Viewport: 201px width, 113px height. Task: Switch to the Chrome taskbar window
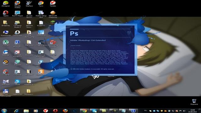pos(84,111)
